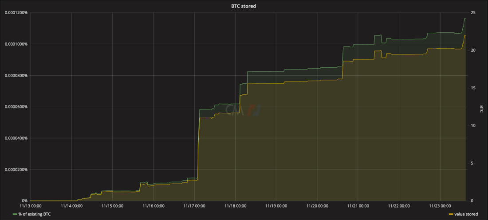
Task: Click the 20 label on right axis
Action: [x=473, y=50]
